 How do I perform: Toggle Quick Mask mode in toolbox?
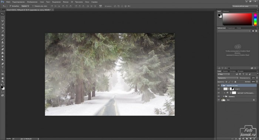3,92
